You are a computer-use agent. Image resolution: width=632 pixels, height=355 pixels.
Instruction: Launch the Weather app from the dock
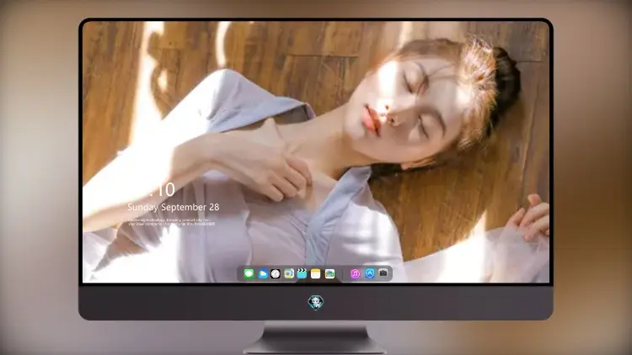[262, 273]
